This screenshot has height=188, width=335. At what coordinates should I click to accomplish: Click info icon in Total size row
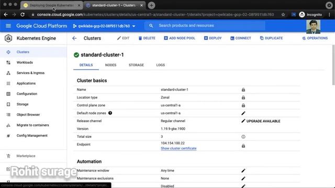pyautogui.click(x=243, y=137)
